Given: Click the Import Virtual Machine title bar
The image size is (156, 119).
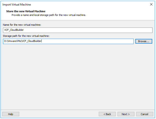Looking at the screenshot, I should pos(63,5).
